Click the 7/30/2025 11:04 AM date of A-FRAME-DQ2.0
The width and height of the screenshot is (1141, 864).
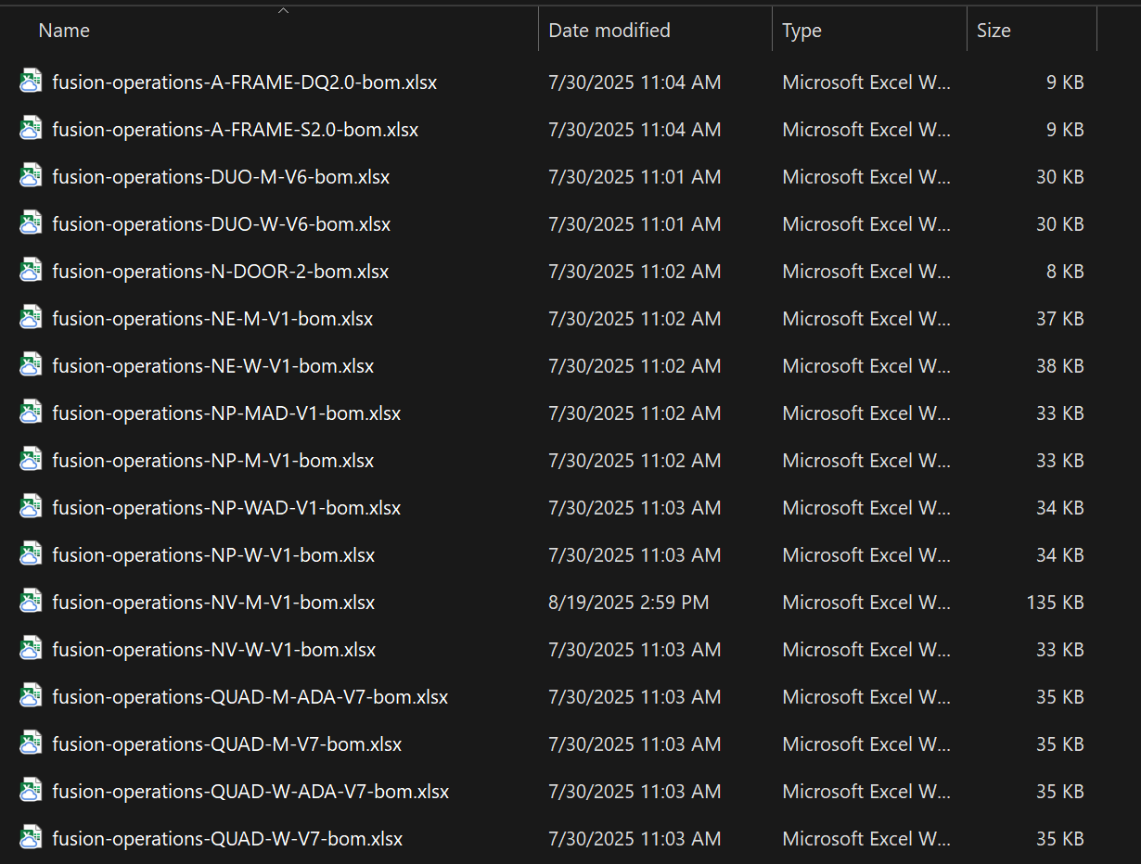tap(635, 82)
